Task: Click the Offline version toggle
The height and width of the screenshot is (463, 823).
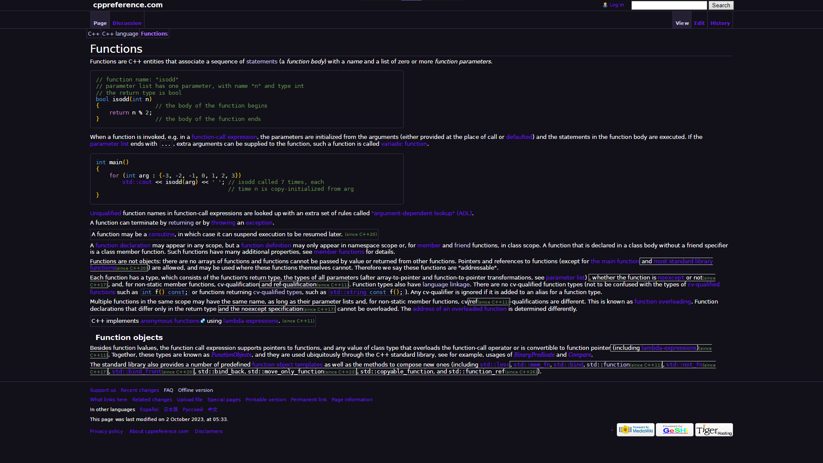Action: (195, 390)
